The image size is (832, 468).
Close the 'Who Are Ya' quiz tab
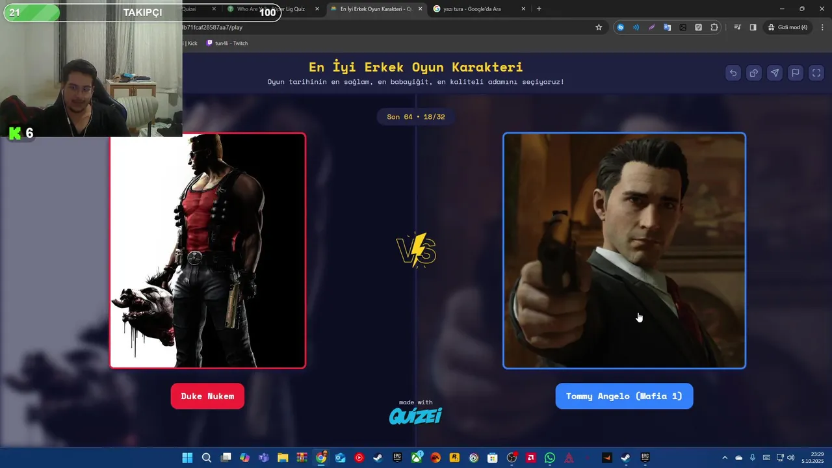click(317, 9)
